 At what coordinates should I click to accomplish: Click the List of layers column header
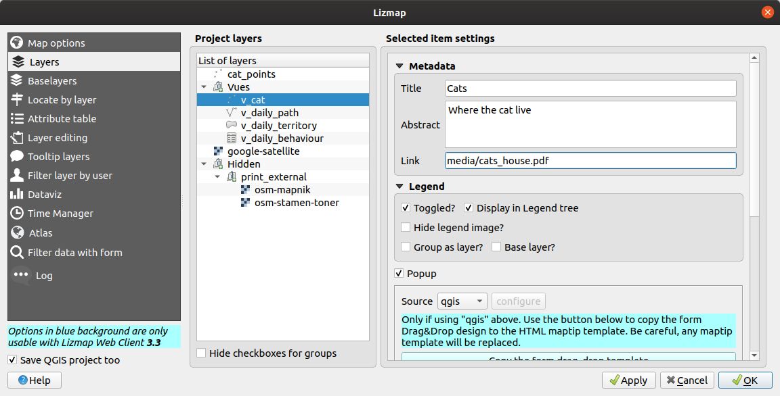click(283, 61)
